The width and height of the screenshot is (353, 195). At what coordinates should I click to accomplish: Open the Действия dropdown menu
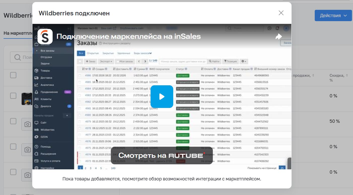[333, 16]
